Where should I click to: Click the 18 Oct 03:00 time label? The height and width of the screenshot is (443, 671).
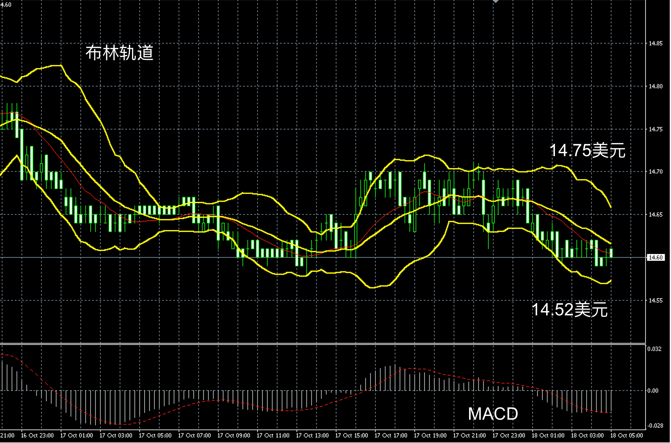(x=587, y=436)
